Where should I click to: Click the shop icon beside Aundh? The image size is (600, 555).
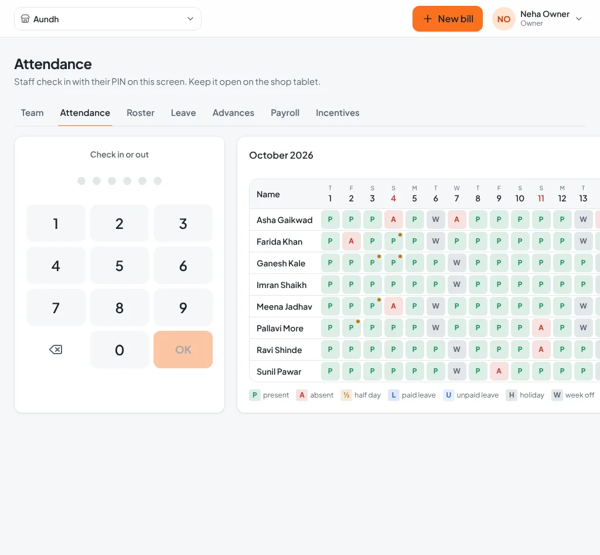pyautogui.click(x=25, y=19)
